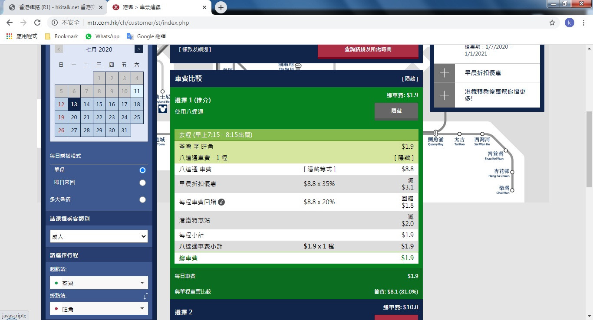Open 應用程式 apps shortcut in bookmarks bar
Viewport: 593px width, 320px height.
coord(22,36)
